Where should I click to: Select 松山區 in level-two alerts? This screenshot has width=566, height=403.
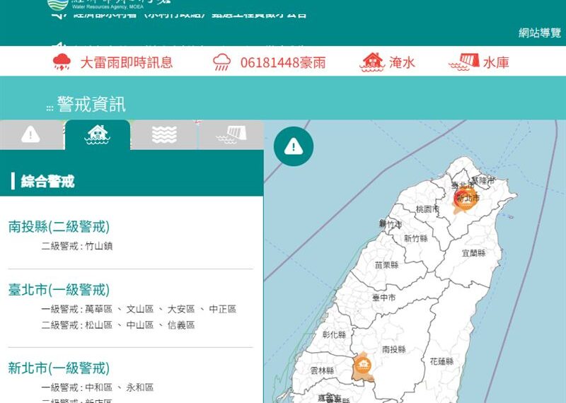[x=99, y=325]
